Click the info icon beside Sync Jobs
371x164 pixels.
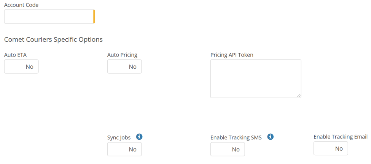139,137
